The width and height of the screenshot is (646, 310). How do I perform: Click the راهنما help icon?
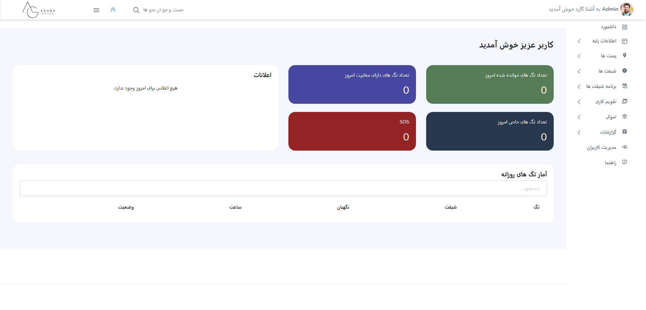[625, 162]
